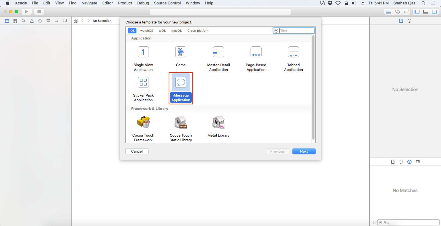
Task: Toggle the Utilities panel visibility
Action: (x=435, y=12)
